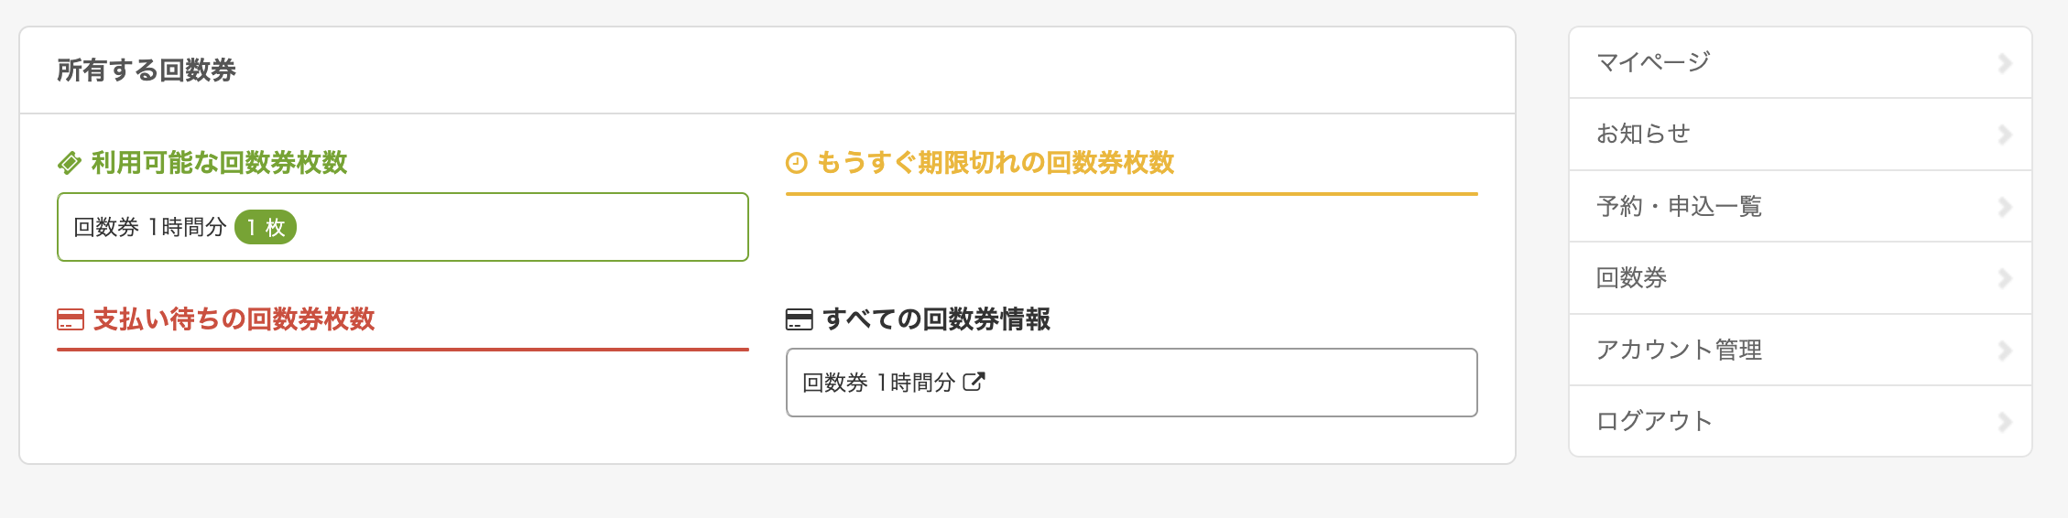Viewport: 2068px width, 518px height.
Task: Click the red card icon beside 支払い待ち heading
Action: [71, 320]
